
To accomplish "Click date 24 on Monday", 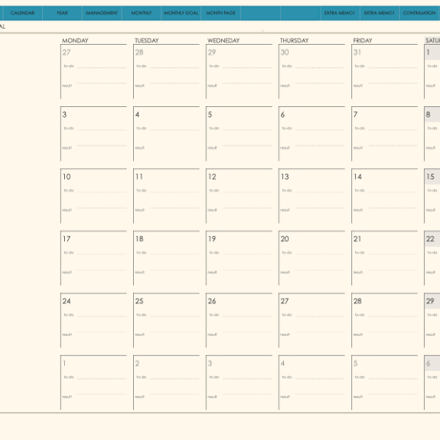I will pos(67,301).
